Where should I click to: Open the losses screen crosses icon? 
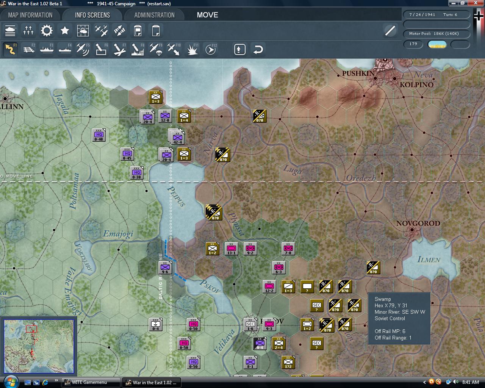28,30
